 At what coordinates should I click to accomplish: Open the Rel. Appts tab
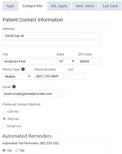pos(59,6)
